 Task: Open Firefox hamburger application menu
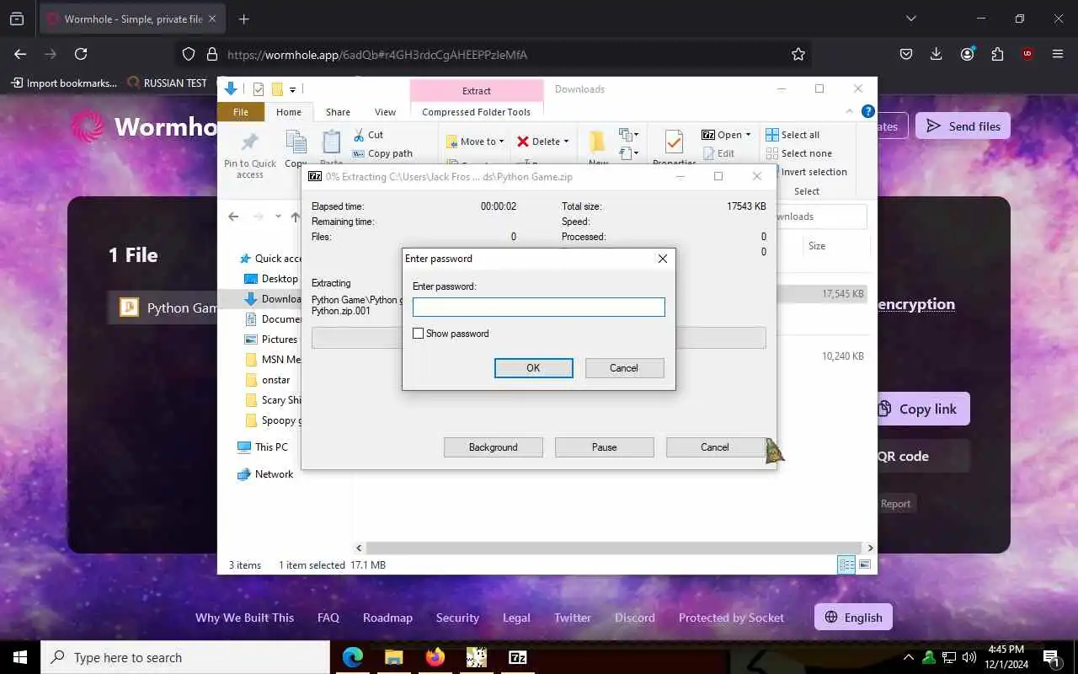[1058, 54]
